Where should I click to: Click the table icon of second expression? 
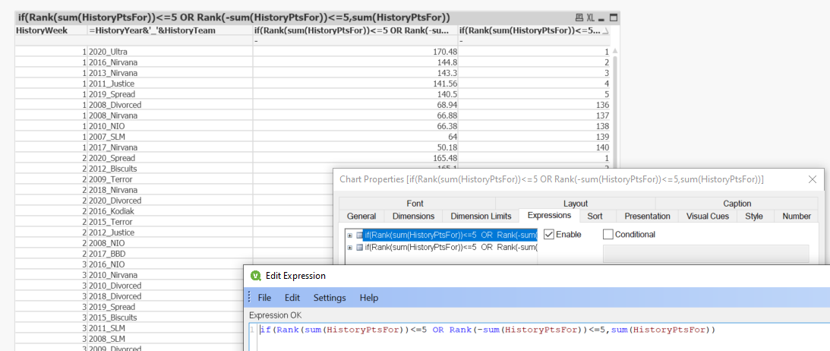click(359, 247)
